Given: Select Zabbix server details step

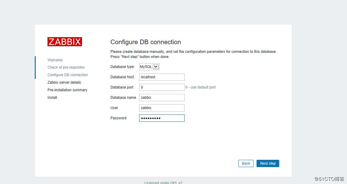Looking at the screenshot, I should pyautogui.click(x=64, y=82).
